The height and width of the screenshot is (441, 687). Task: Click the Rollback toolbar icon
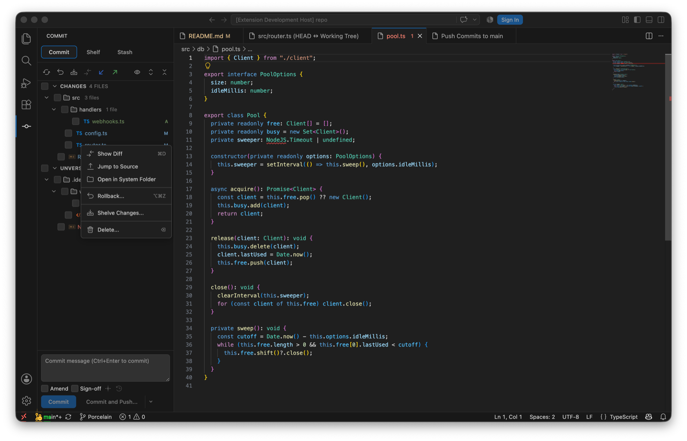click(60, 72)
